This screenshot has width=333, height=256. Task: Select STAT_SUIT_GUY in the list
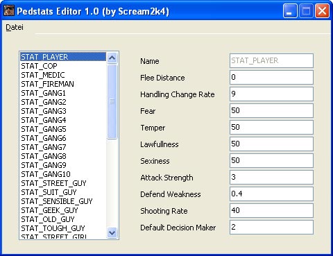click(x=63, y=192)
